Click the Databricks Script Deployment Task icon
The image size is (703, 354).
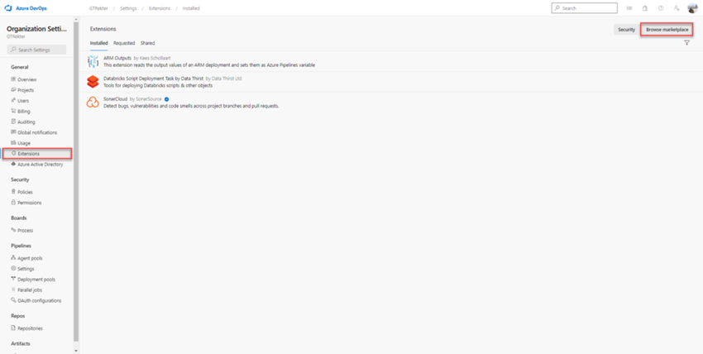point(93,82)
